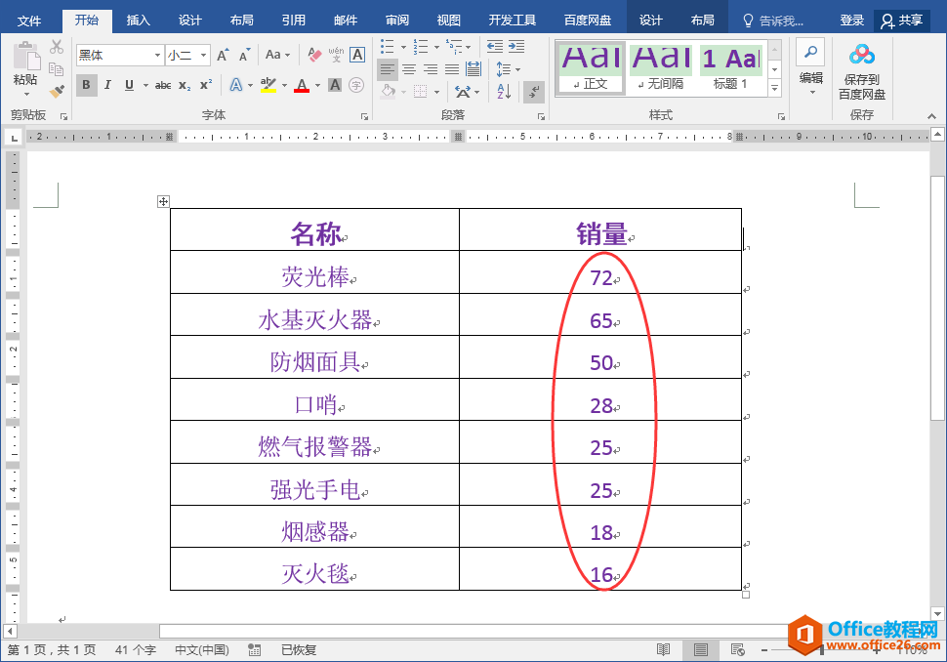The width and height of the screenshot is (947, 662).
Task: Switch to Web Layout view
Action: 737,650
